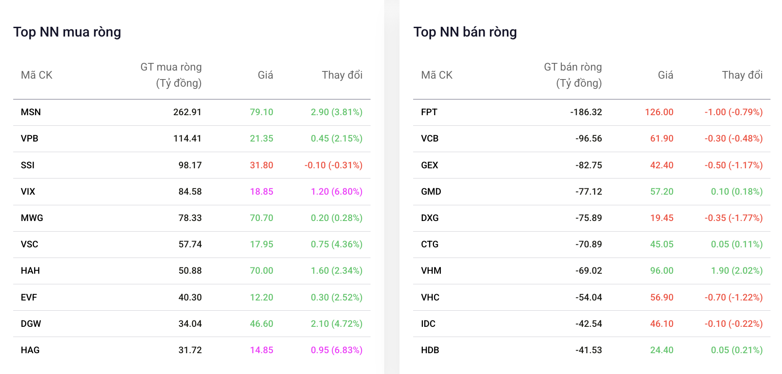Click the GEX price 42.40
This screenshot has height=374, width=782.
pos(662,165)
